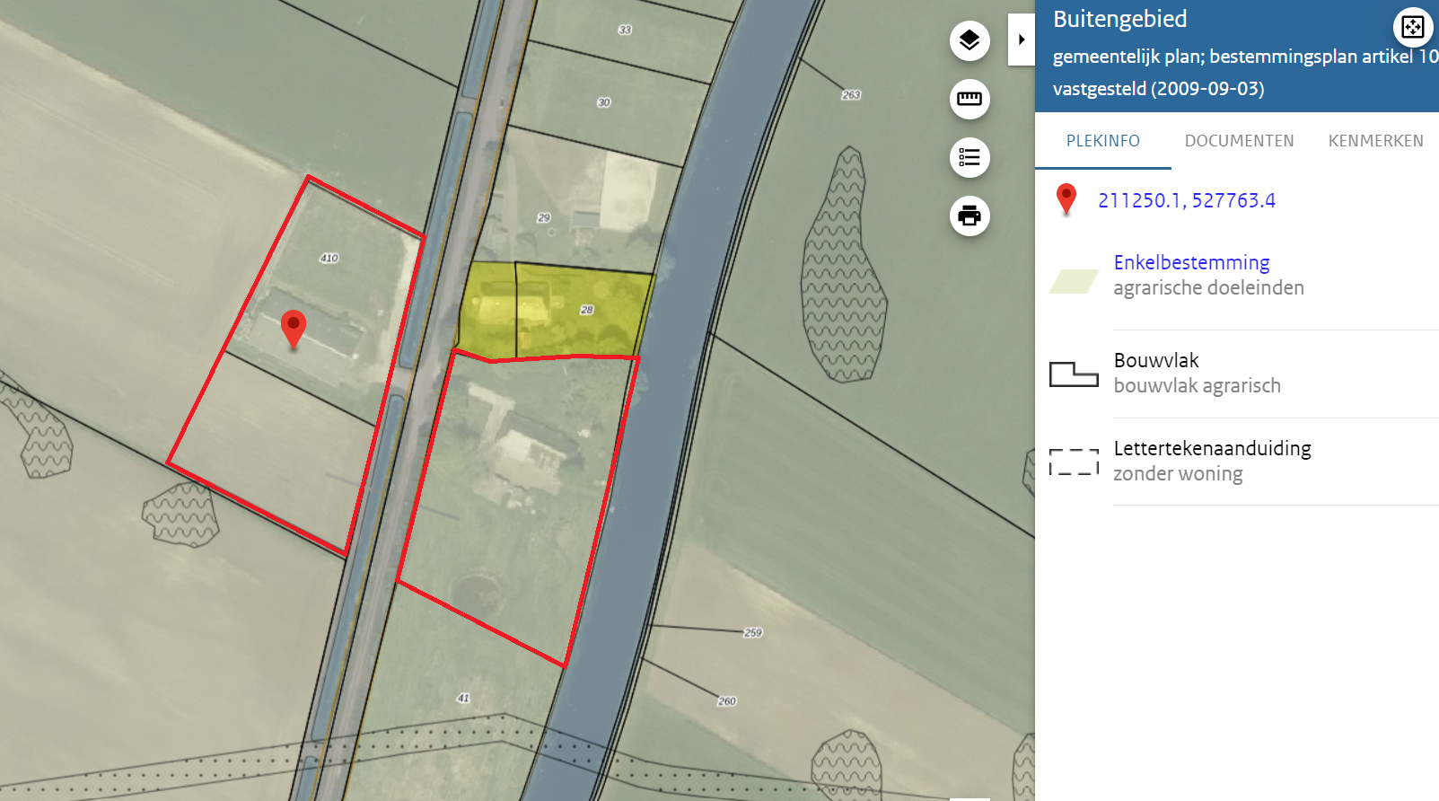Click parcel label 263 on map
Screen dimensions: 1439x801
850,95
